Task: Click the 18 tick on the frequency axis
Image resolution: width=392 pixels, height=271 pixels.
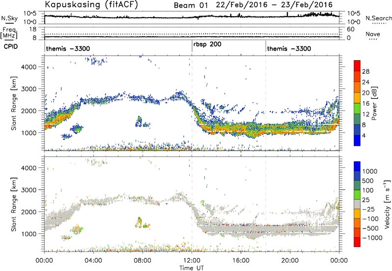Action: [x=33, y=29]
